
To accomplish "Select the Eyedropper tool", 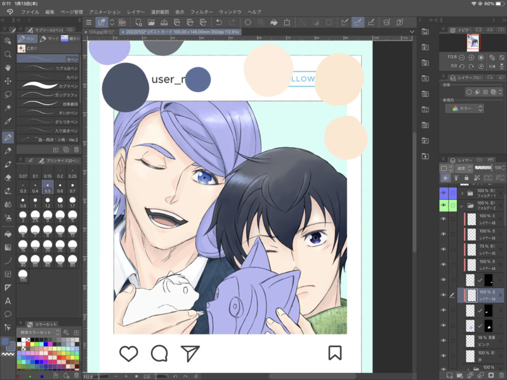I will pyautogui.click(x=8, y=121).
